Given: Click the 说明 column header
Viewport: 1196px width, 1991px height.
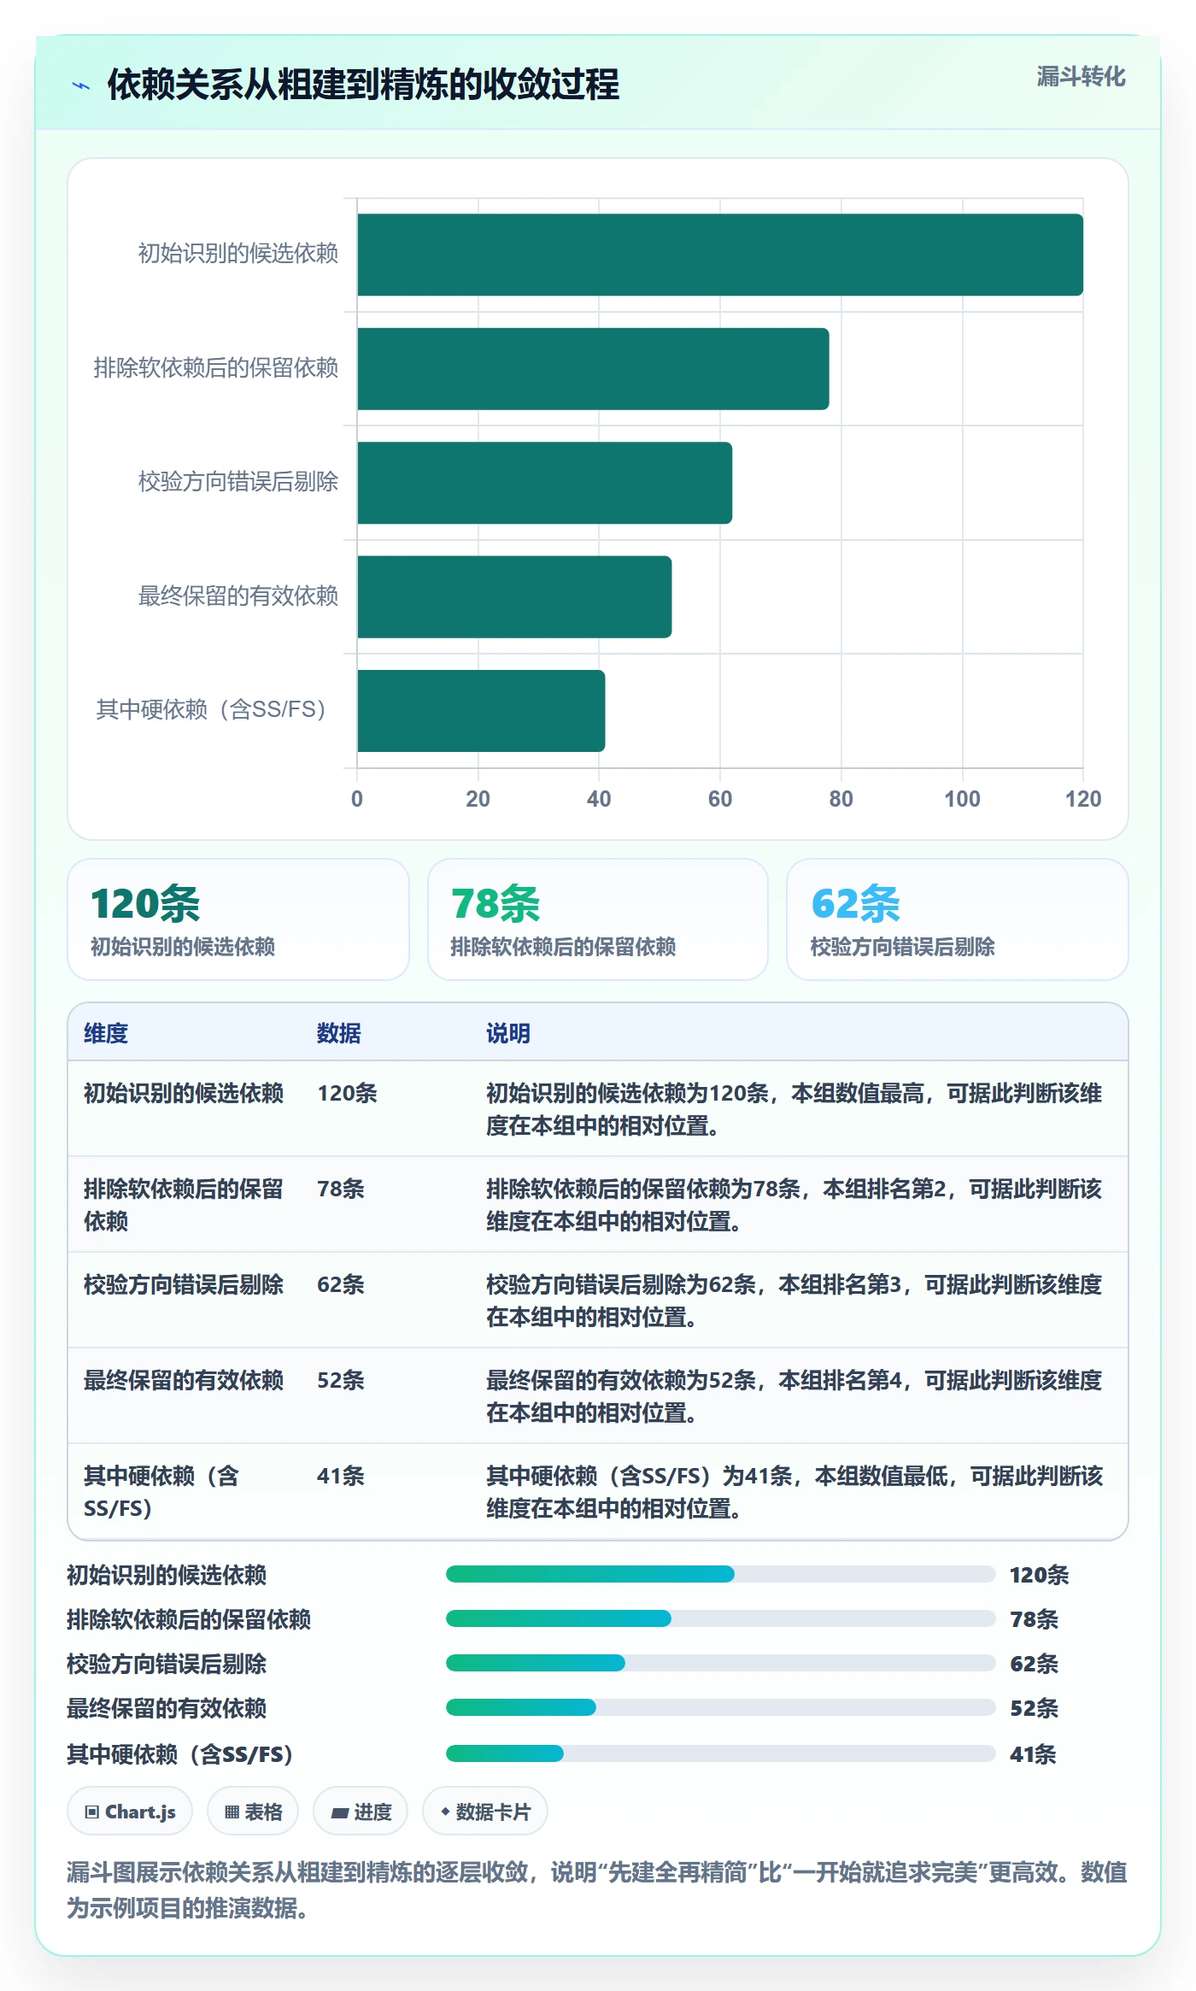Looking at the screenshot, I should [508, 1033].
